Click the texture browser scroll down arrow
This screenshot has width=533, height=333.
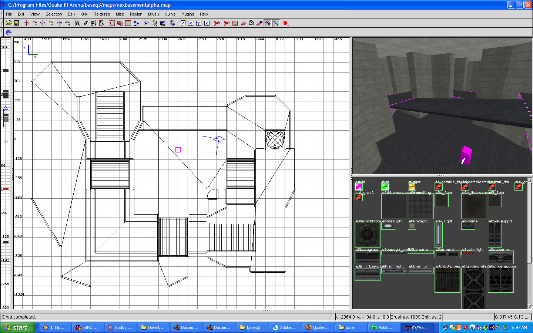529,306
